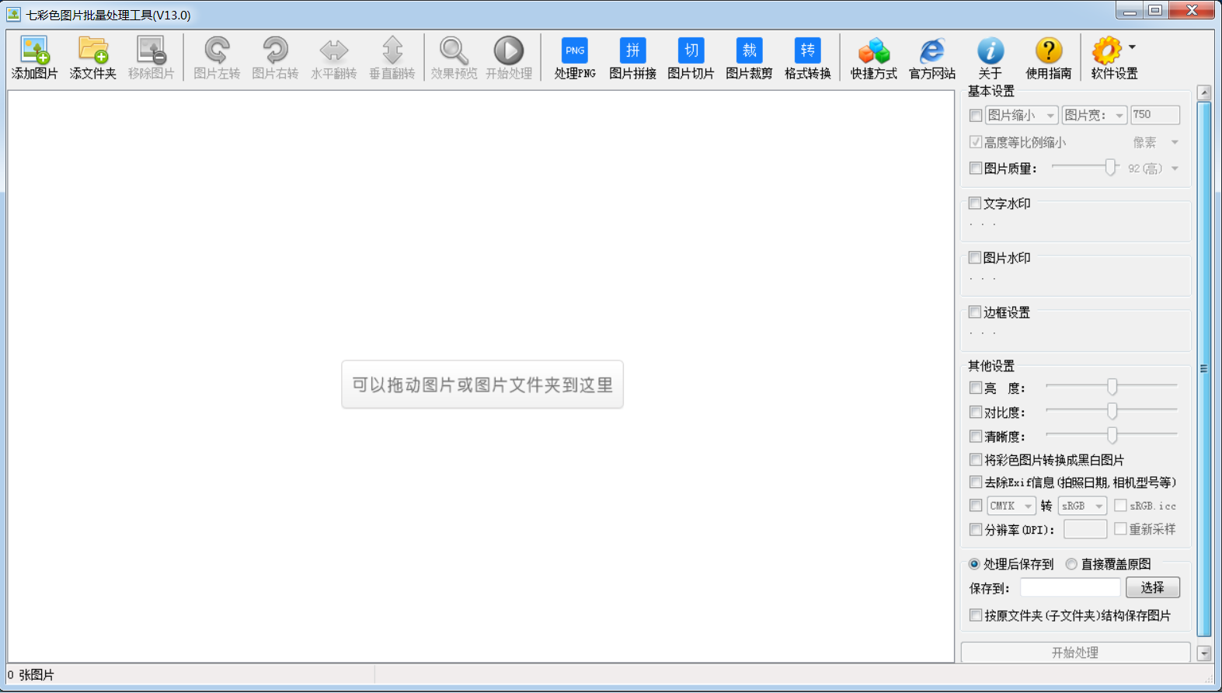Image resolution: width=1222 pixels, height=693 pixels.
Task: Open 效果预览 preview magnifier icon
Action: 454,51
